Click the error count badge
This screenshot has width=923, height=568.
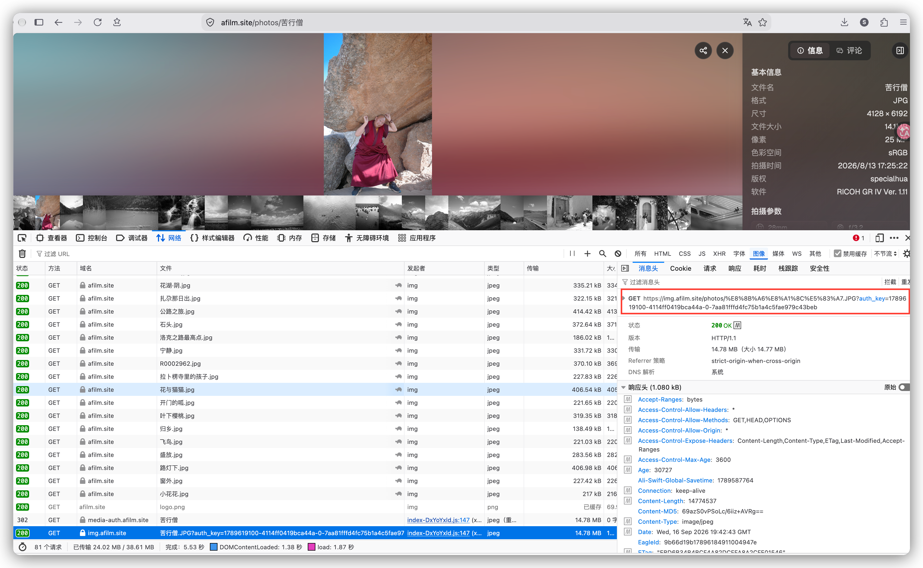click(858, 238)
